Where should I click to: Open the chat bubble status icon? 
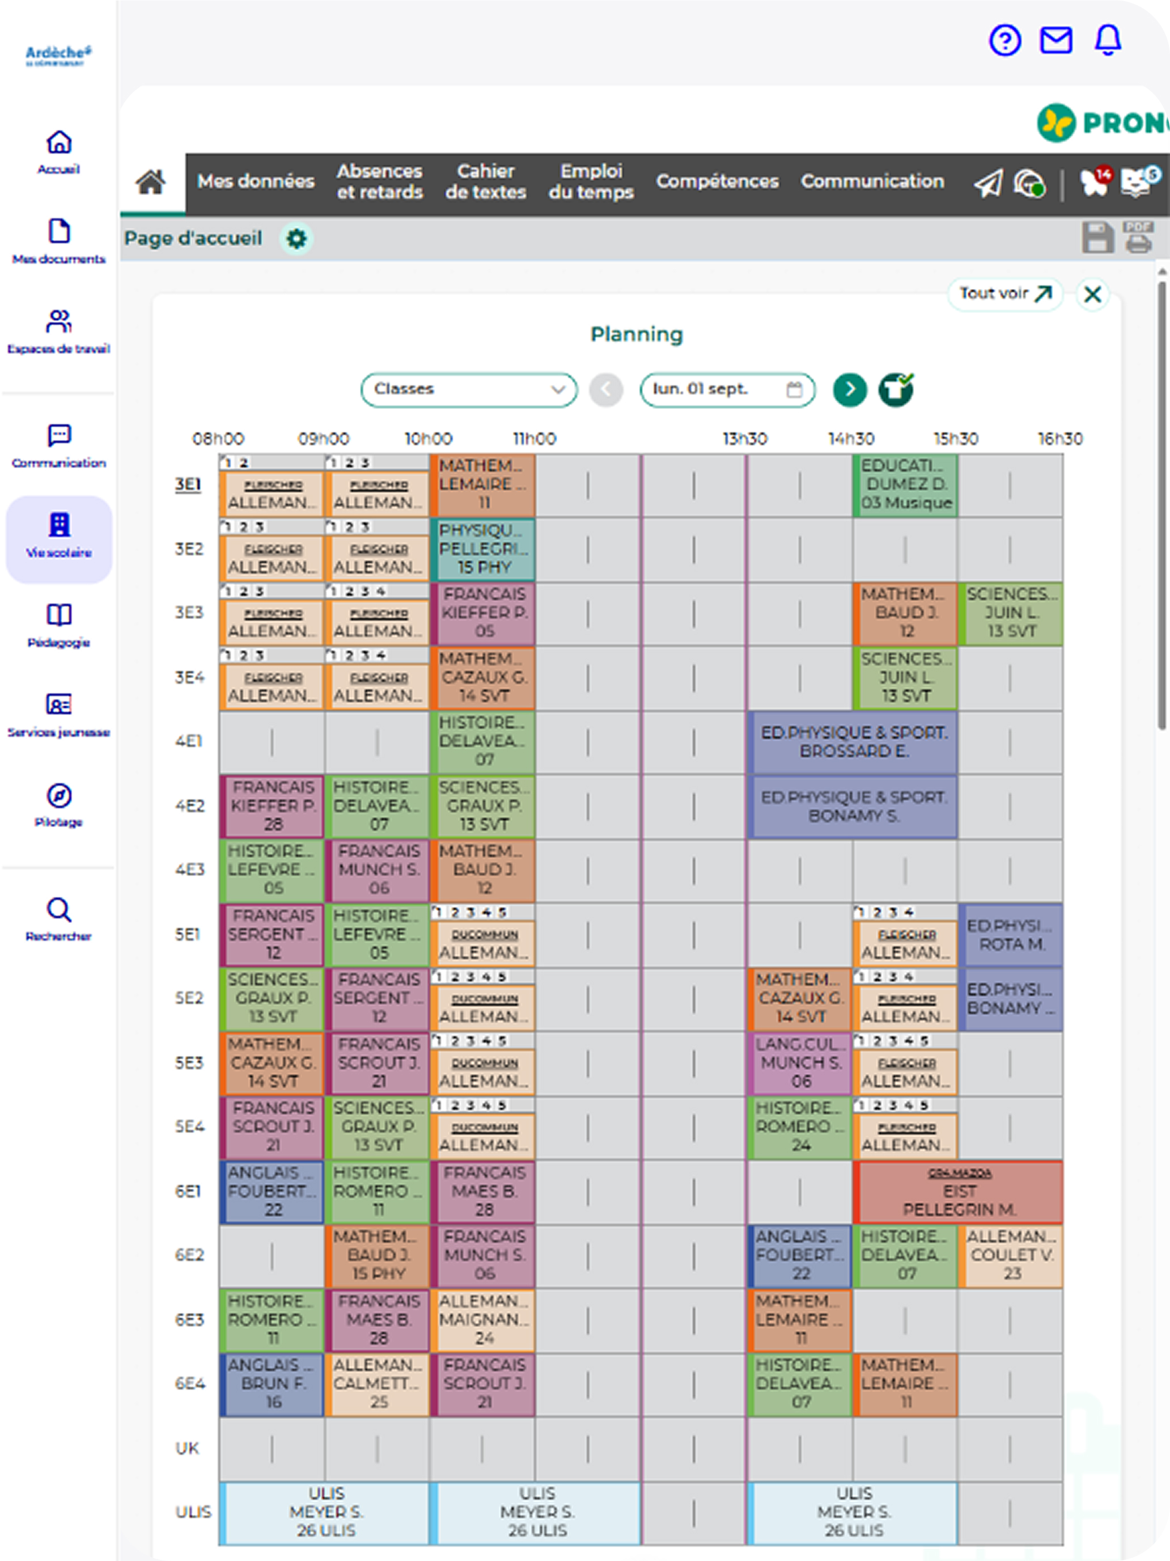click(x=1029, y=183)
